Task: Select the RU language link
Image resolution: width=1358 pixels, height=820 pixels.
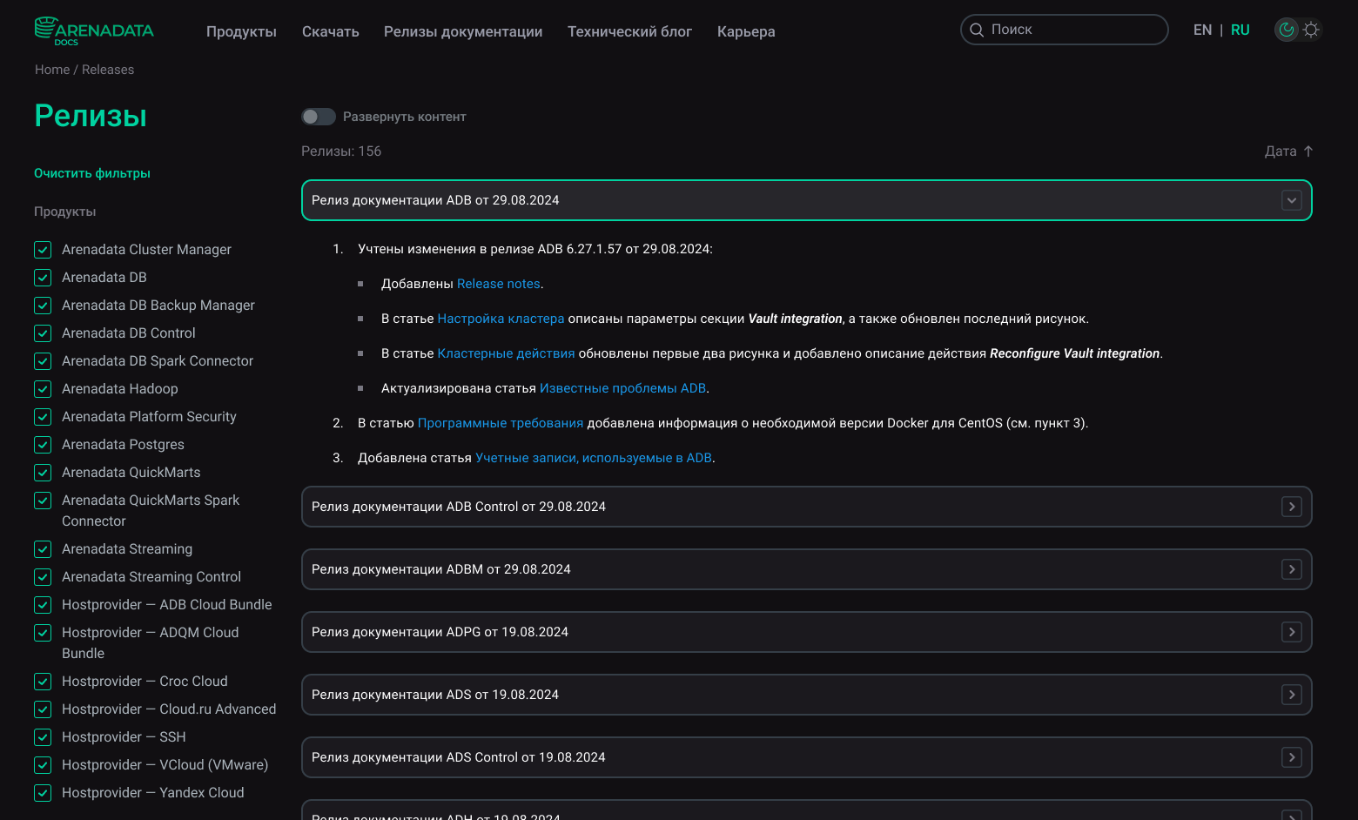Action: pyautogui.click(x=1240, y=30)
